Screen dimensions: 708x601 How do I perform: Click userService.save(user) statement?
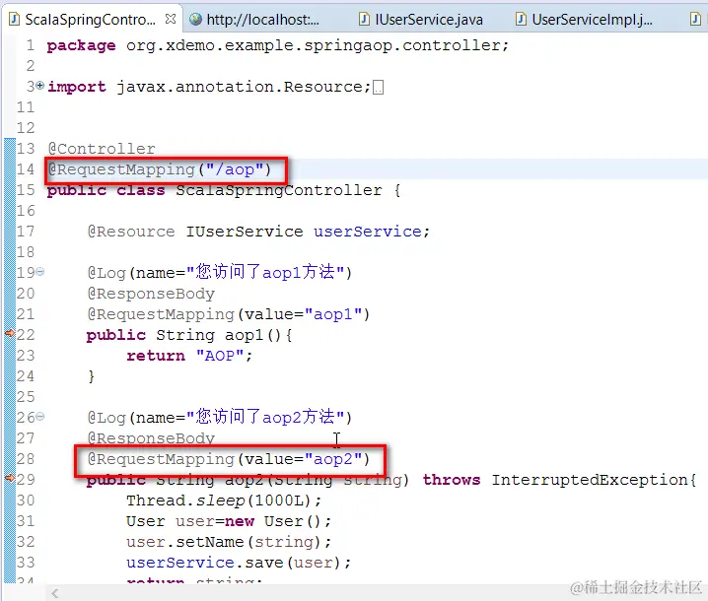pos(239,563)
